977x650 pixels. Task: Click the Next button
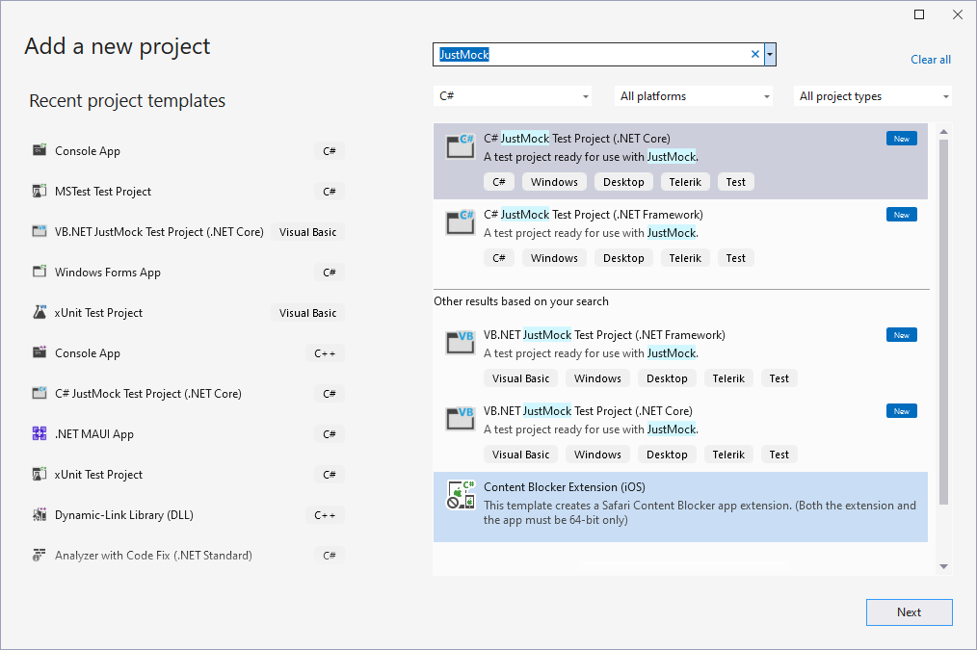(909, 612)
